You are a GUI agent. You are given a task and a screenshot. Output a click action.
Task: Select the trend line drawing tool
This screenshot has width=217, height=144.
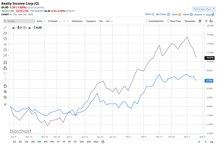(5, 28)
